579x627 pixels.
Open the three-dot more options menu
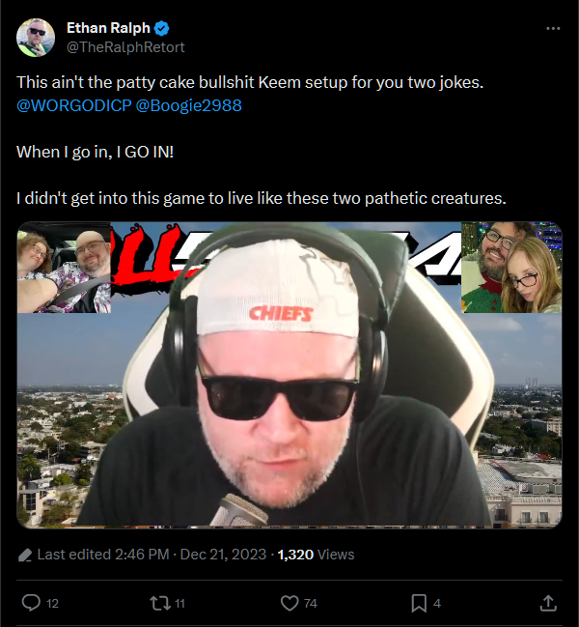553,28
